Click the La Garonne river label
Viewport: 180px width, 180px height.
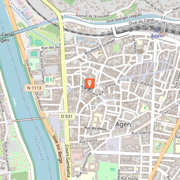tap(39, 148)
